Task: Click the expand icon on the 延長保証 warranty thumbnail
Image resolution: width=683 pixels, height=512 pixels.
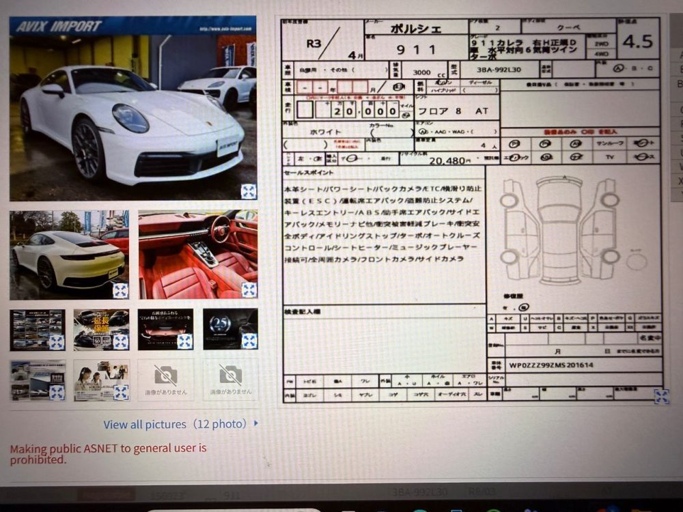Action: pos(120,341)
